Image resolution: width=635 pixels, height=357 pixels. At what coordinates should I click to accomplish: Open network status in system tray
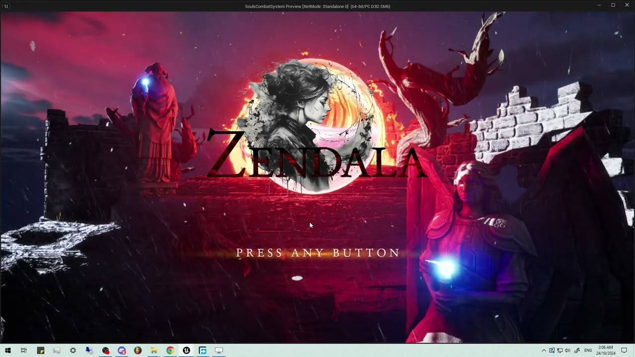(x=560, y=351)
